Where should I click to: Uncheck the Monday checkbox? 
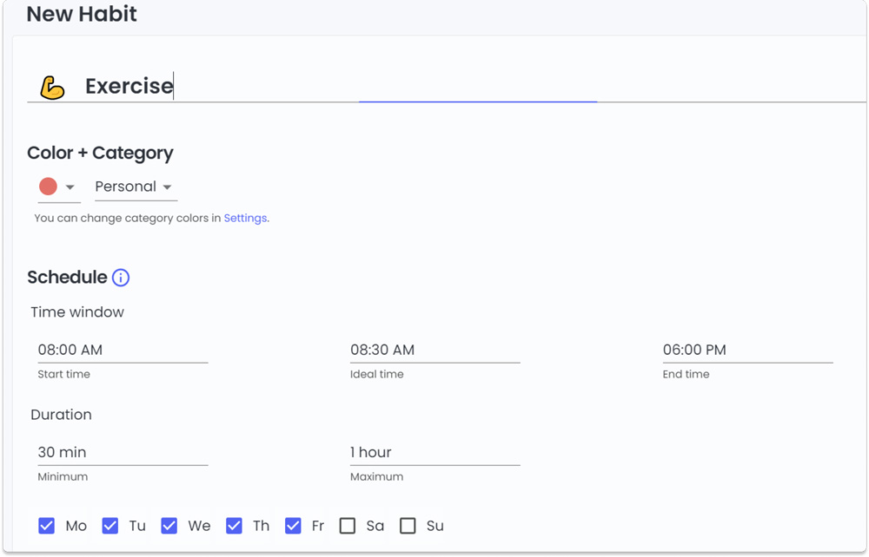click(47, 526)
